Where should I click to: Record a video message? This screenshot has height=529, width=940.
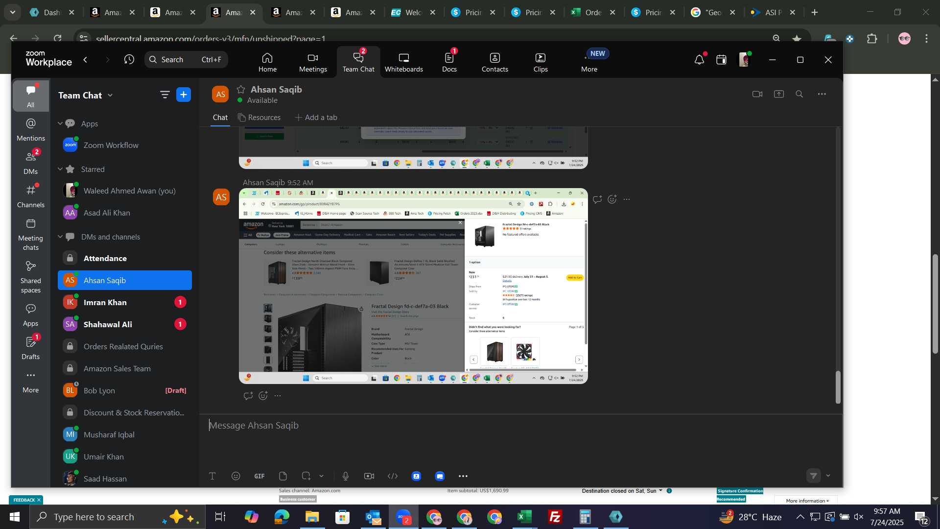point(369,476)
